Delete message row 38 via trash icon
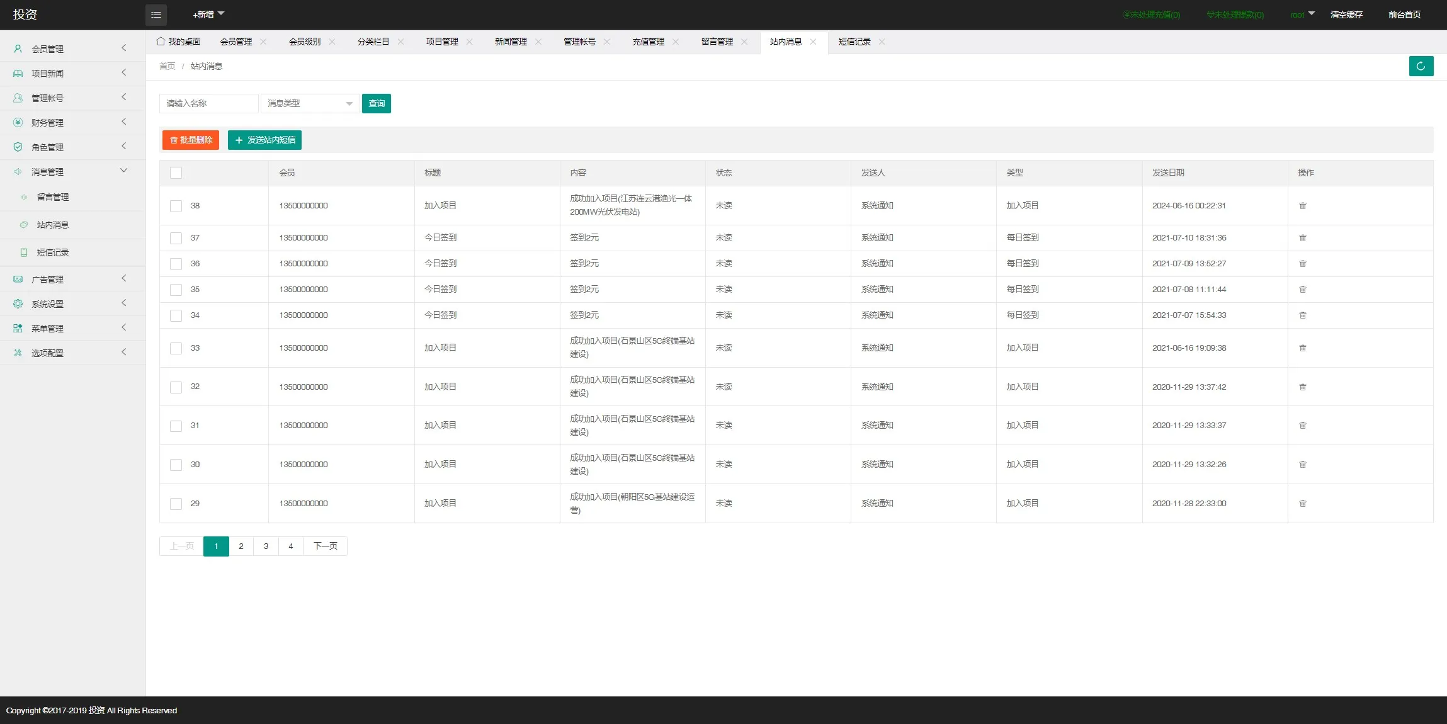This screenshot has height=724, width=1447. tap(1303, 206)
